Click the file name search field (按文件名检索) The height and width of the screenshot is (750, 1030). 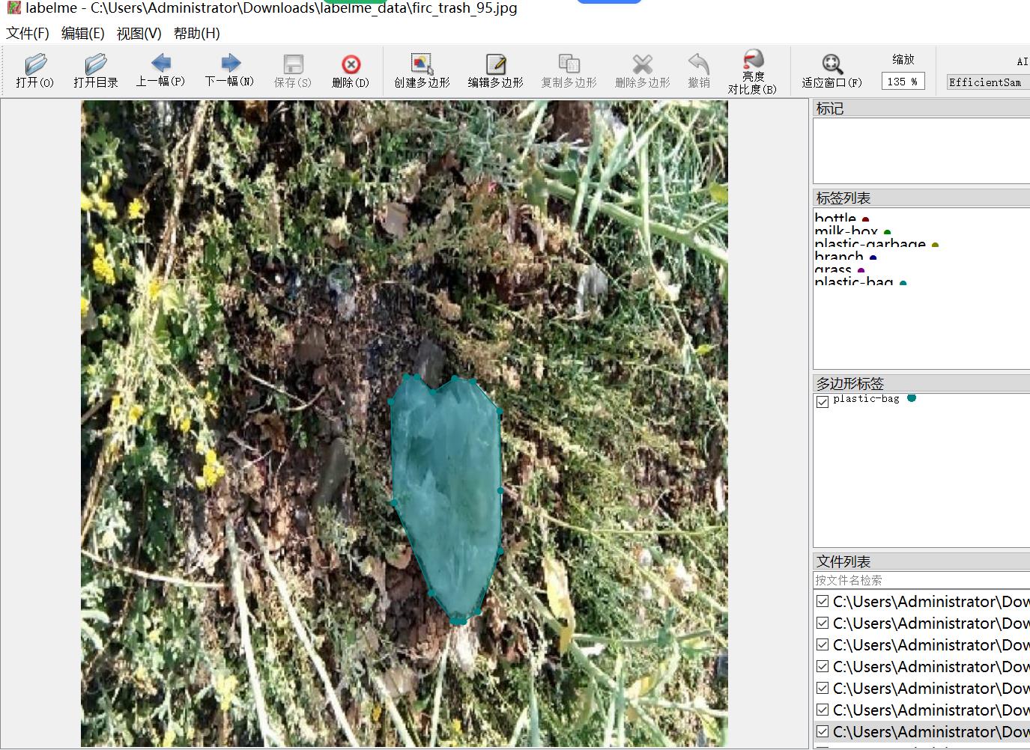pyautogui.click(x=920, y=580)
